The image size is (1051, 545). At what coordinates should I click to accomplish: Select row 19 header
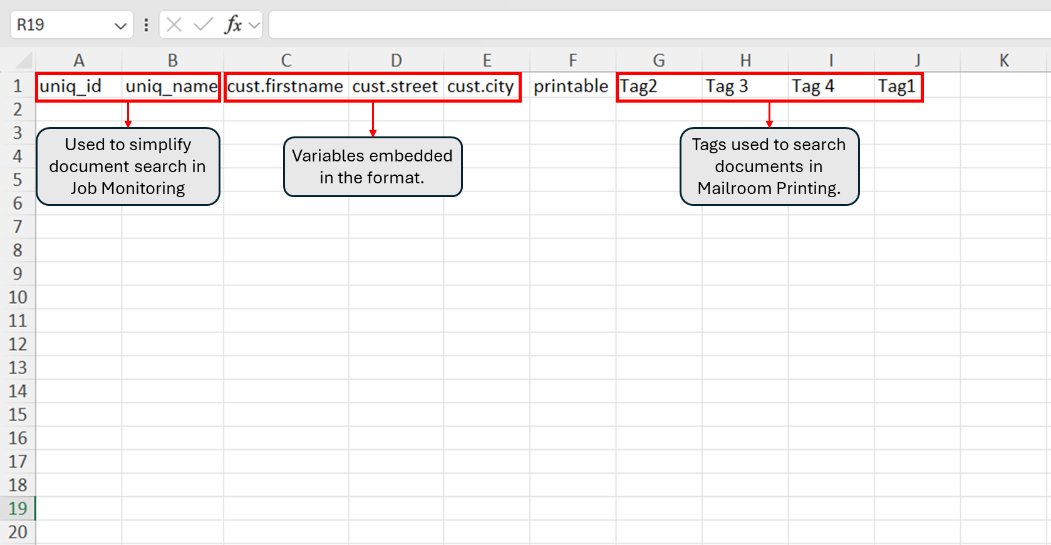click(18, 509)
